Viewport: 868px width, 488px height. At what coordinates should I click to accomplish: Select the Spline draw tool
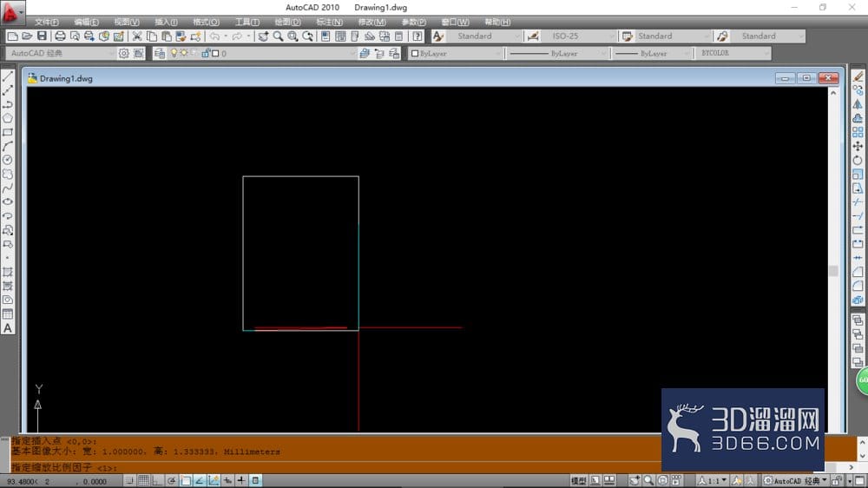(8, 188)
